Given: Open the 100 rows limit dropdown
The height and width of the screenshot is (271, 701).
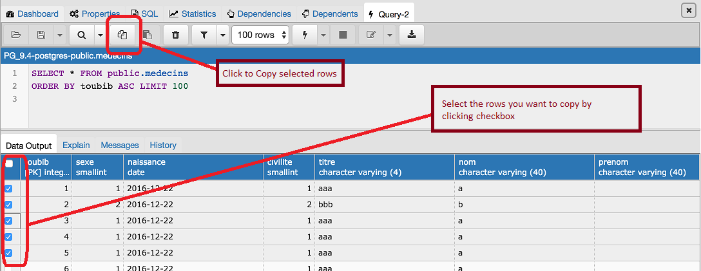Looking at the screenshot, I should pos(261,35).
